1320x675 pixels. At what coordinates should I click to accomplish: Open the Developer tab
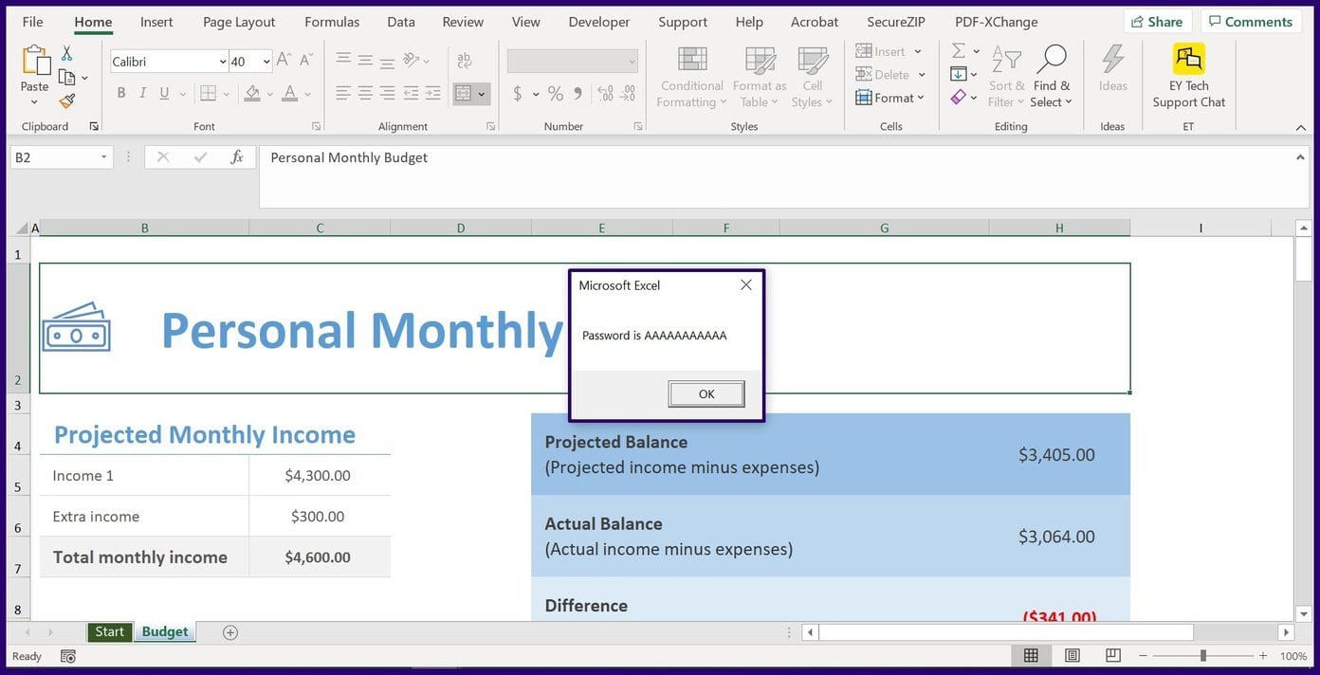click(599, 22)
